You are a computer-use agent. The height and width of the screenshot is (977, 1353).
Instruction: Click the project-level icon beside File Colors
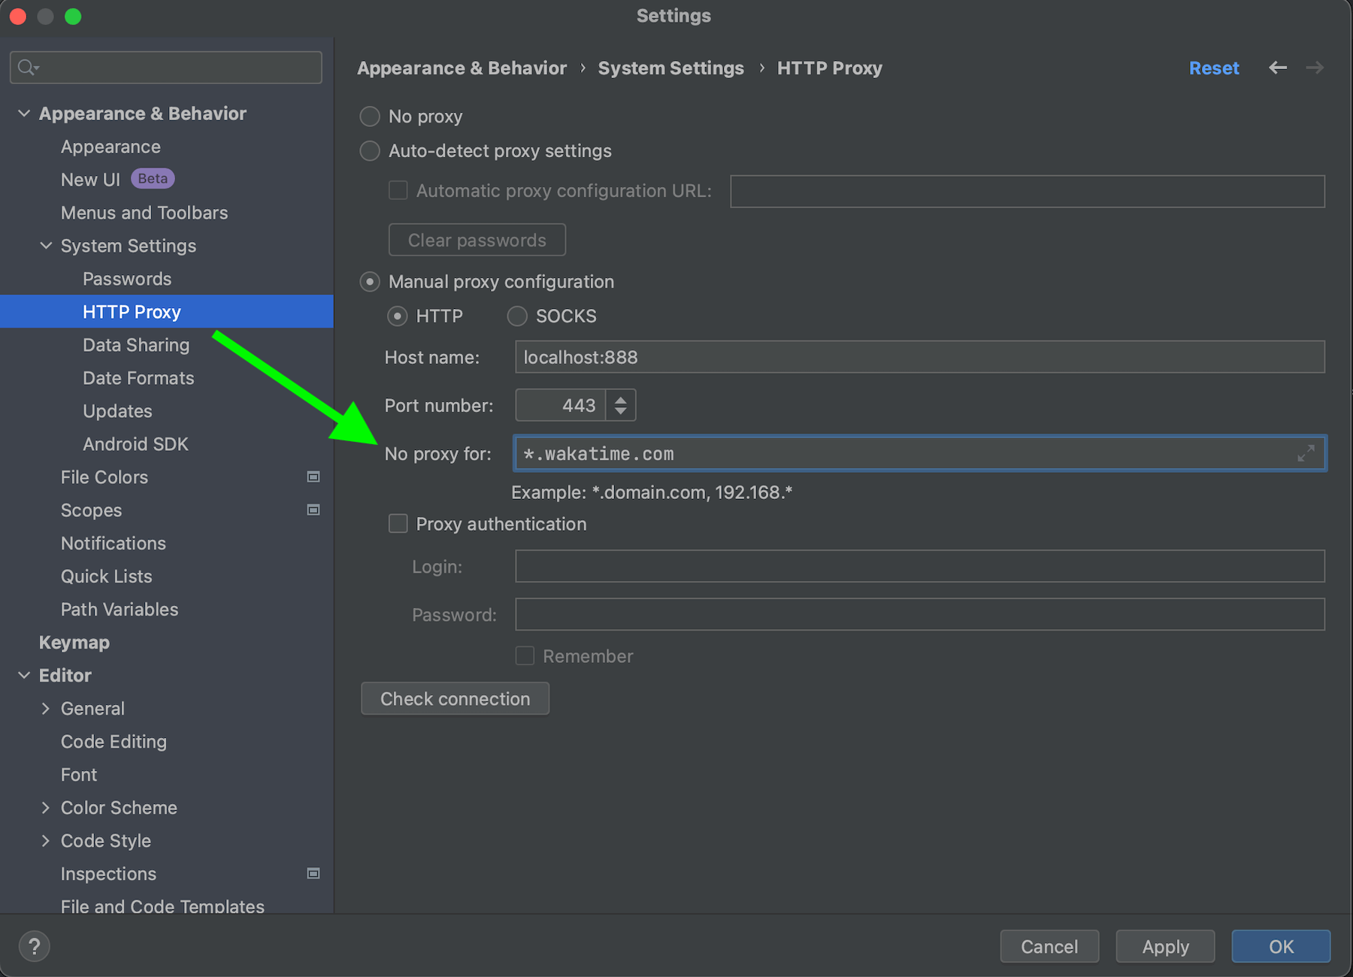point(313,477)
